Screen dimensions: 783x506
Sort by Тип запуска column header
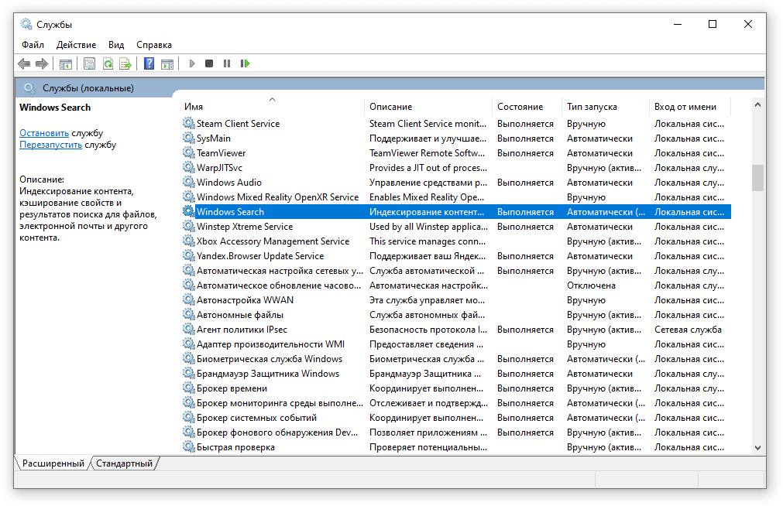pos(592,107)
